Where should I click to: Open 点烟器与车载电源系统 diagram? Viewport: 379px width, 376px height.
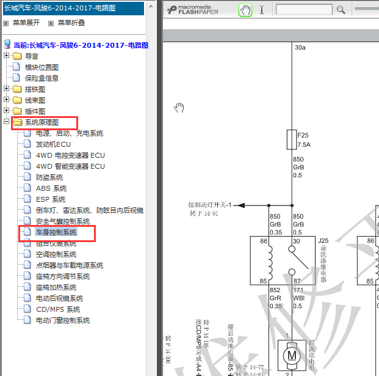click(70, 265)
